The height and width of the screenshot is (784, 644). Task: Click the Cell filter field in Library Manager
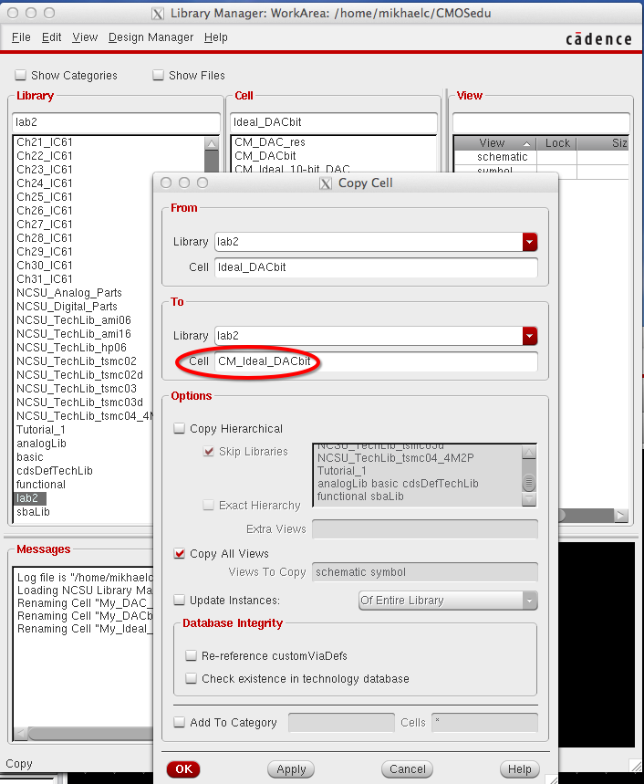click(334, 122)
